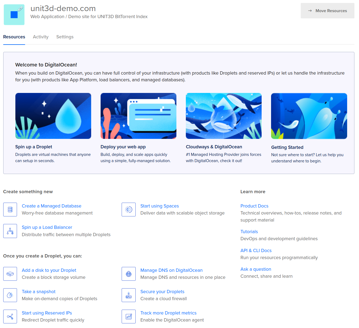The image size is (359, 328).
Task: Click the 'Create something new' heading
Action: click(28, 192)
